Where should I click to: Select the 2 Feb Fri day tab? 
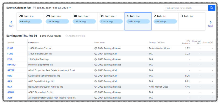click(x=165, y=21)
